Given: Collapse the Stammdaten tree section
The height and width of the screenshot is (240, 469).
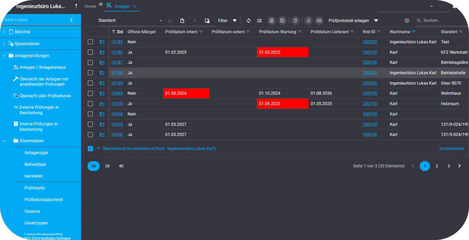Looking at the screenshot, I should pyautogui.click(x=4, y=141).
